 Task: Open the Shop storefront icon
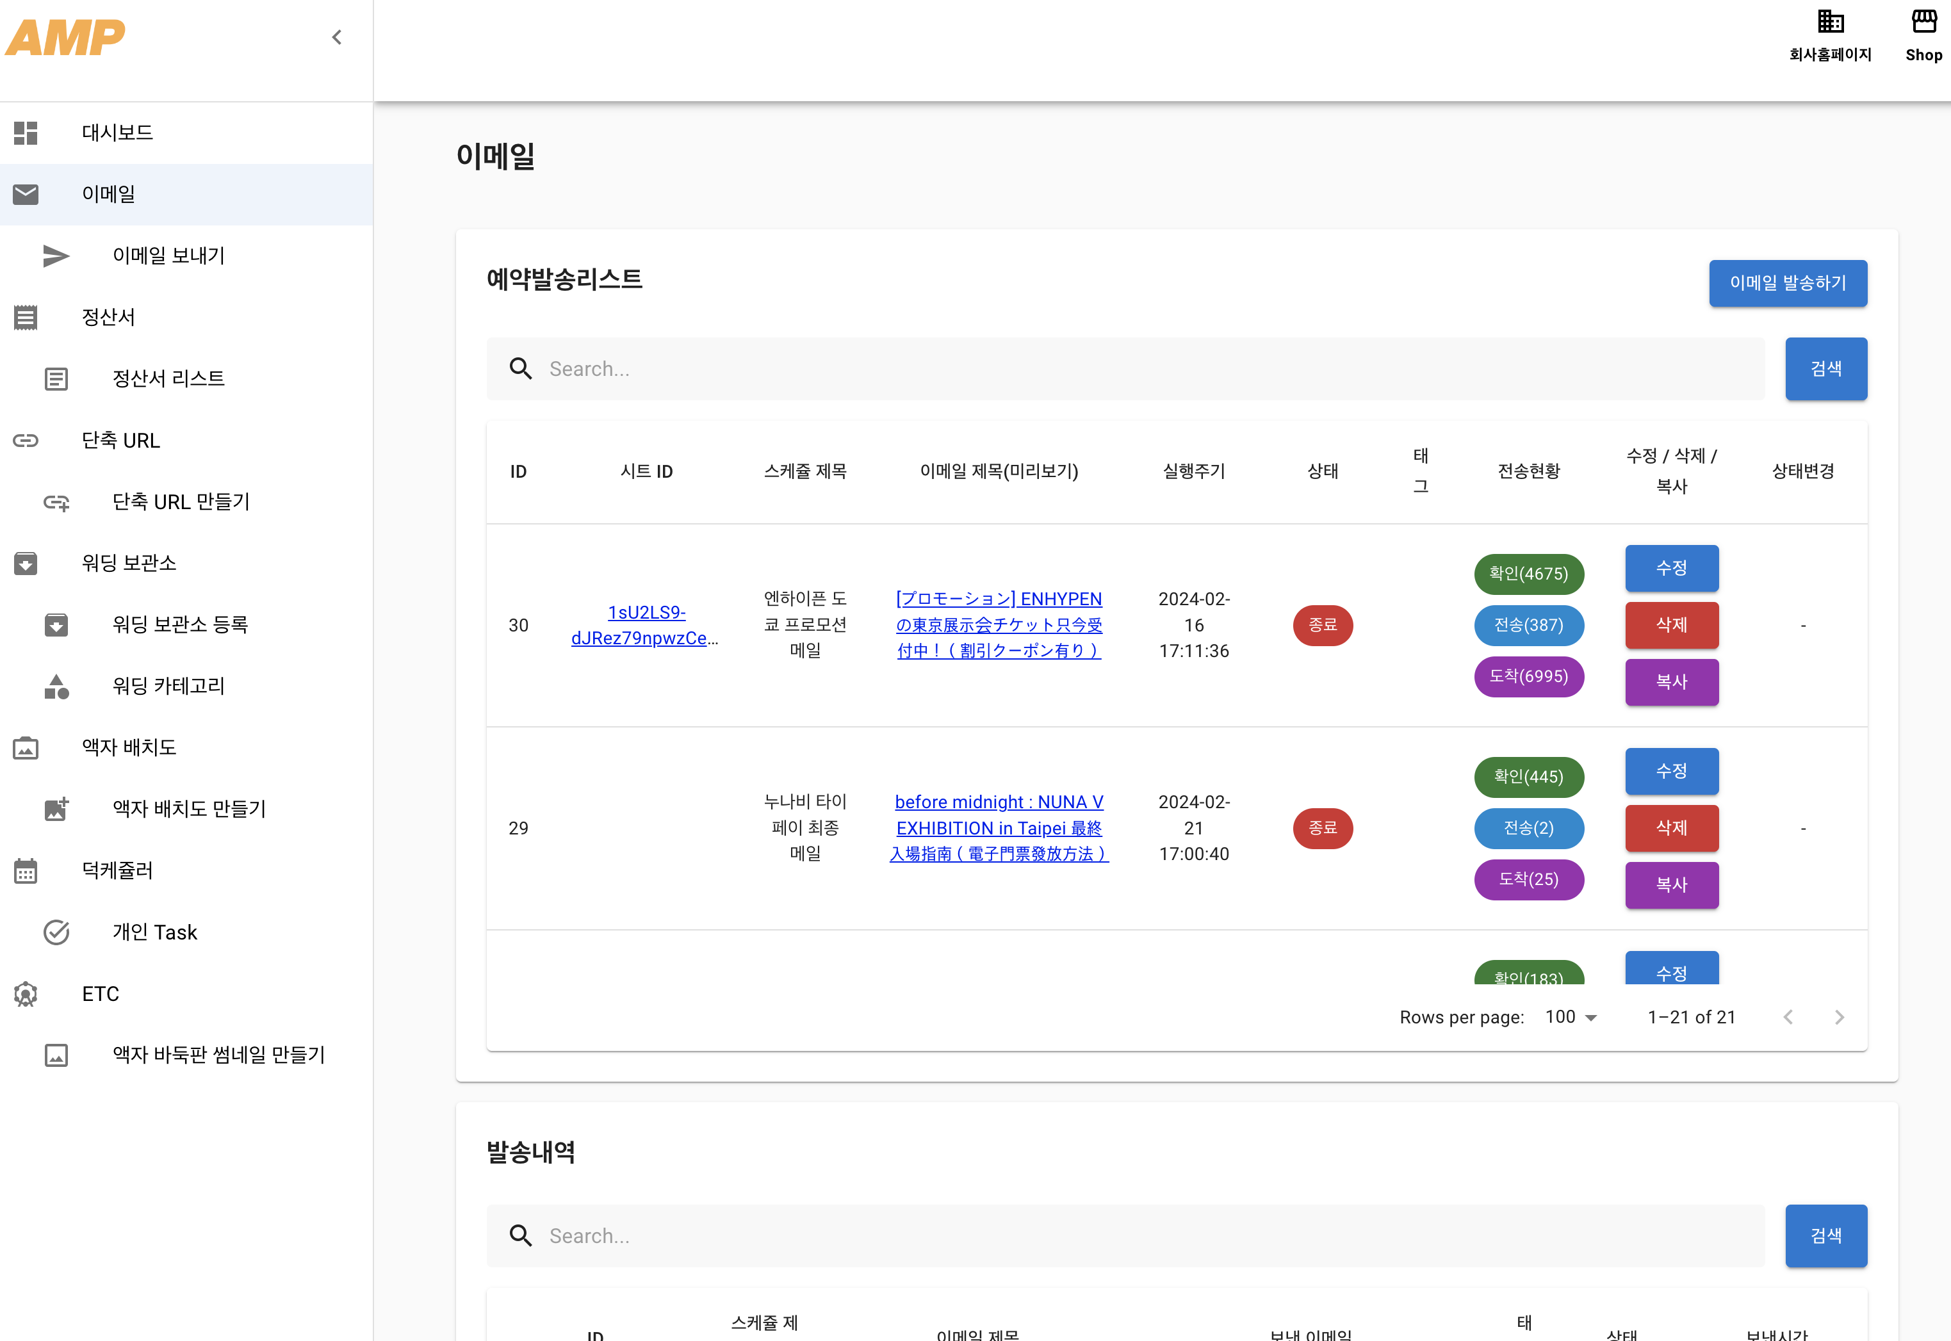point(1923,22)
